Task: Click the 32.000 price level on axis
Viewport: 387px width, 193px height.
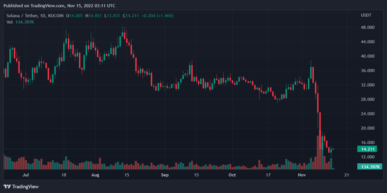Action: (368, 85)
